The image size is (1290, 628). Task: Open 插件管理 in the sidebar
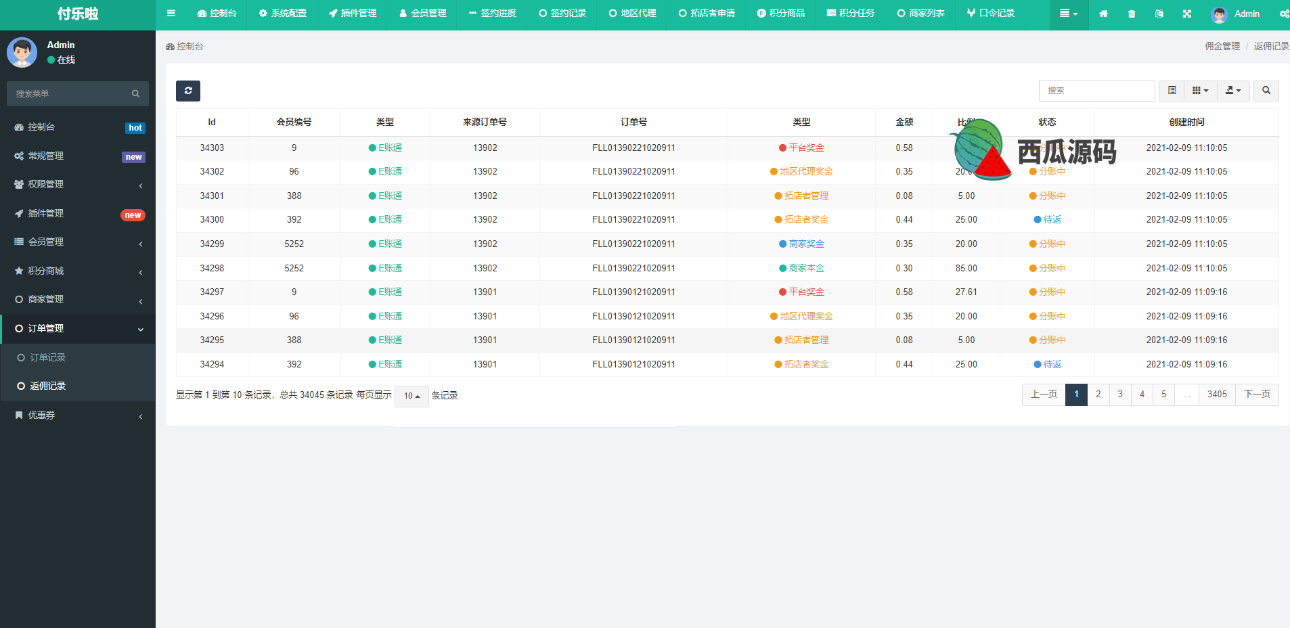pos(78,214)
